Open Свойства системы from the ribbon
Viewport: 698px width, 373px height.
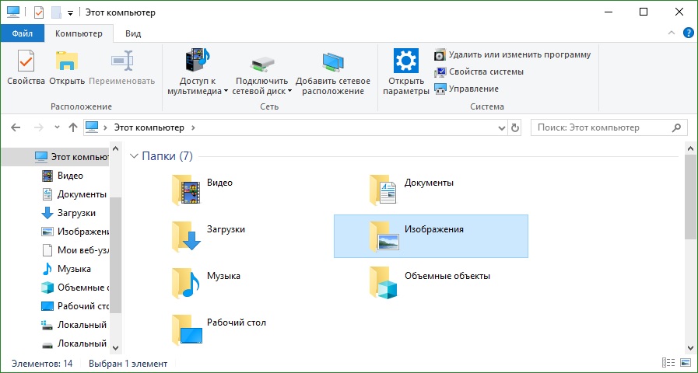pos(479,71)
